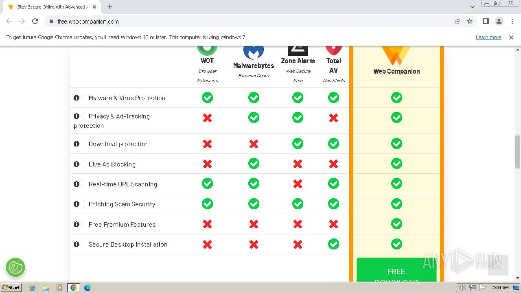Dismiss the Chrome update notification bar
521x293 pixels.
point(511,37)
